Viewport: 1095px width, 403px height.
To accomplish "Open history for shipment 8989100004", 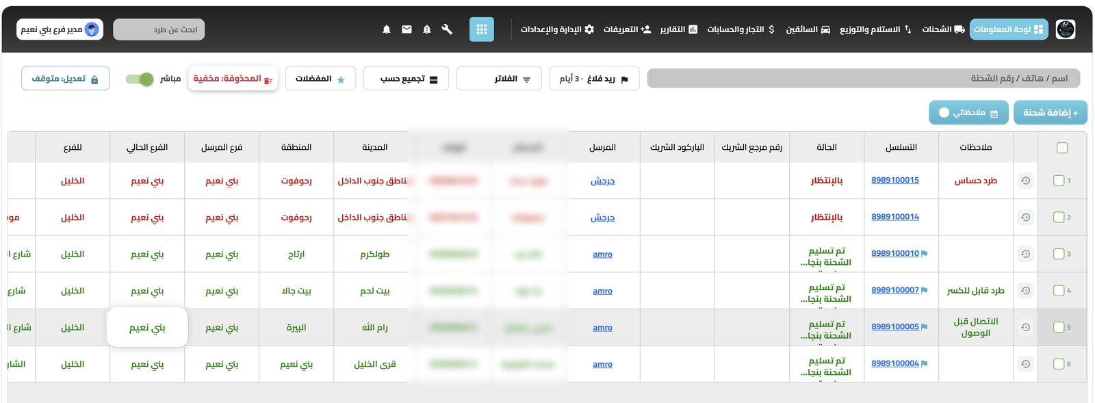I will pyautogui.click(x=1025, y=364).
